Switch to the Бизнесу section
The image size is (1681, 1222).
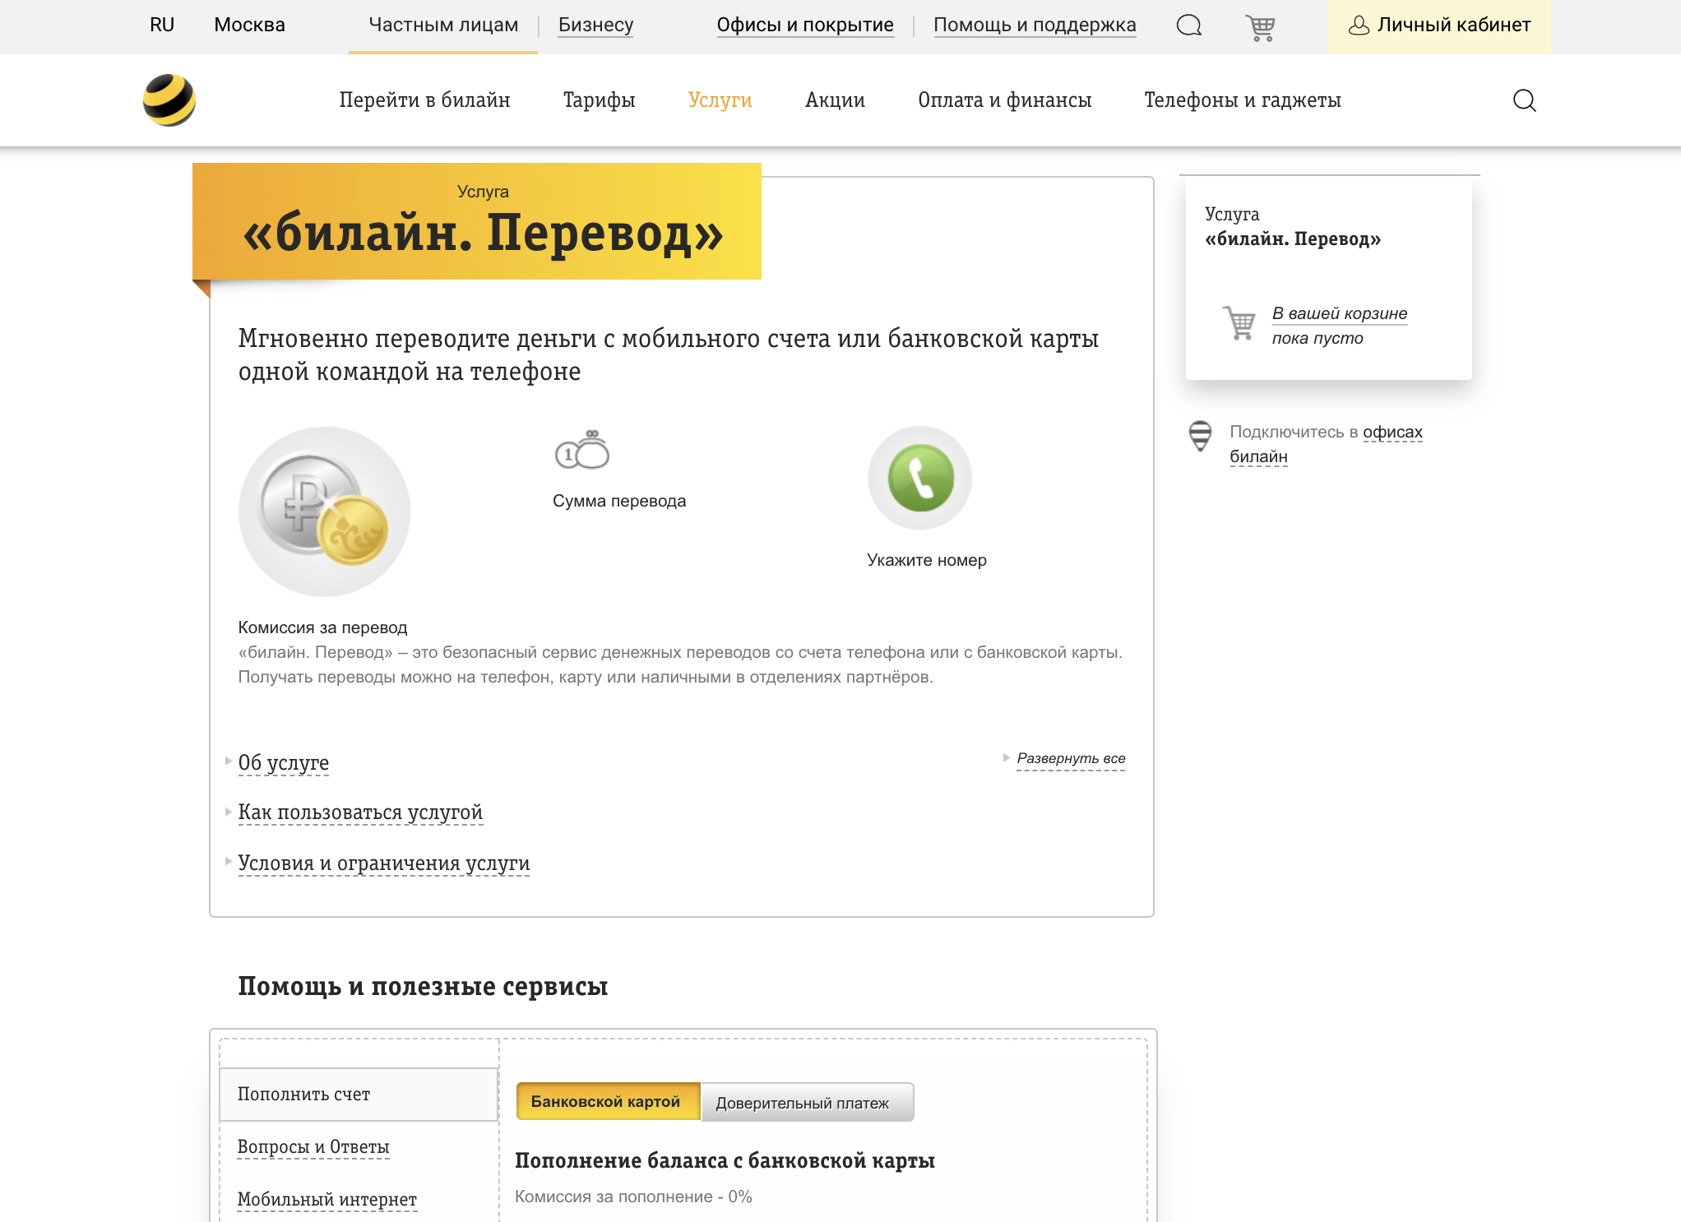click(x=595, y=25)
